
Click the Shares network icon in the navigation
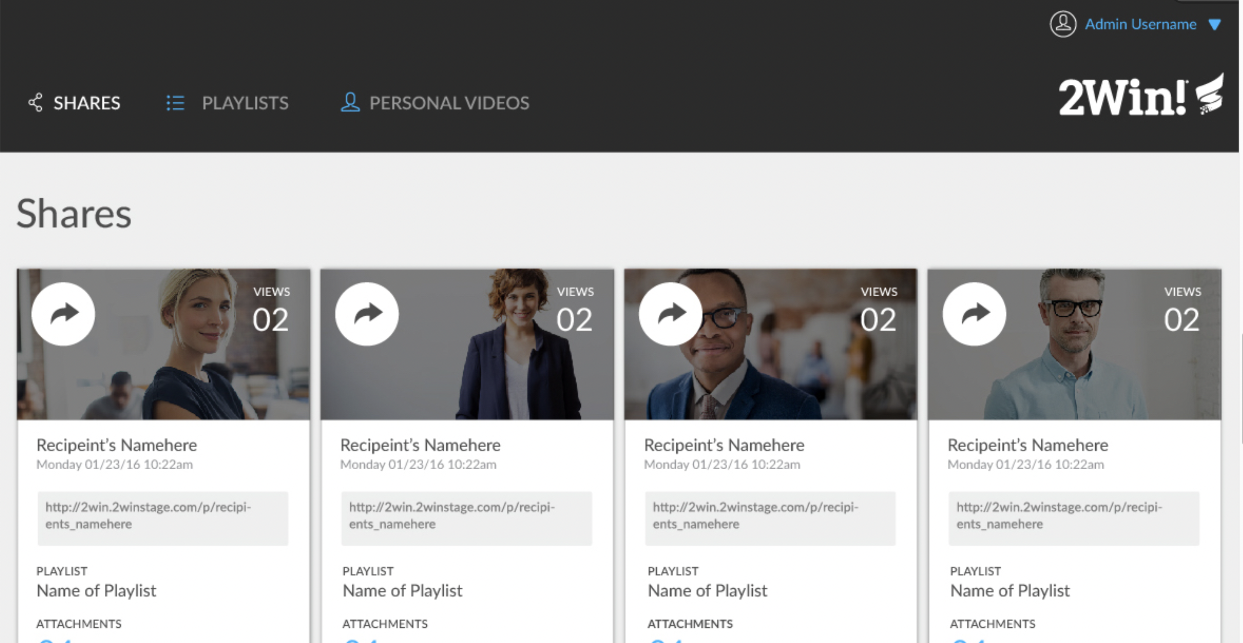pyautogui.click(x=35, y=103)
